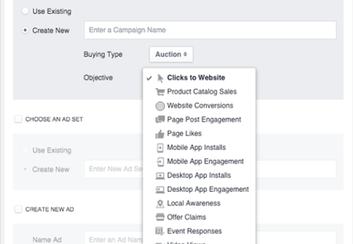The height and width of the screenshot is (244, 353).
Task: Click the thumbs-up icon for Page Likes
Action: pos(160,134)
